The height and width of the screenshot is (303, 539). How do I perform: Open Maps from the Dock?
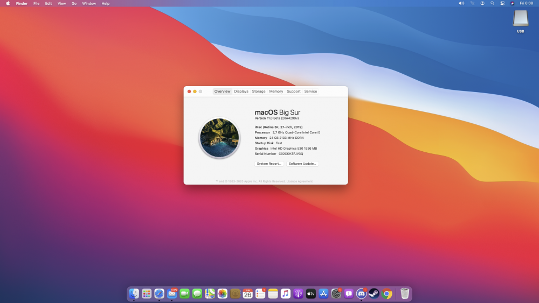point(210,294)
